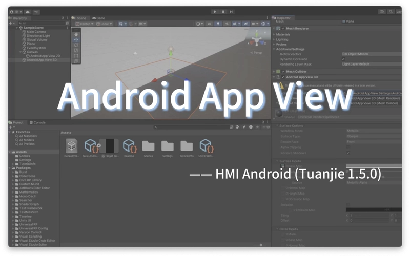This screenshot has width=410, height=257.
Task: Toggle the Mesh Renderer enabled checkbox
Action: (x=283, y=29)
